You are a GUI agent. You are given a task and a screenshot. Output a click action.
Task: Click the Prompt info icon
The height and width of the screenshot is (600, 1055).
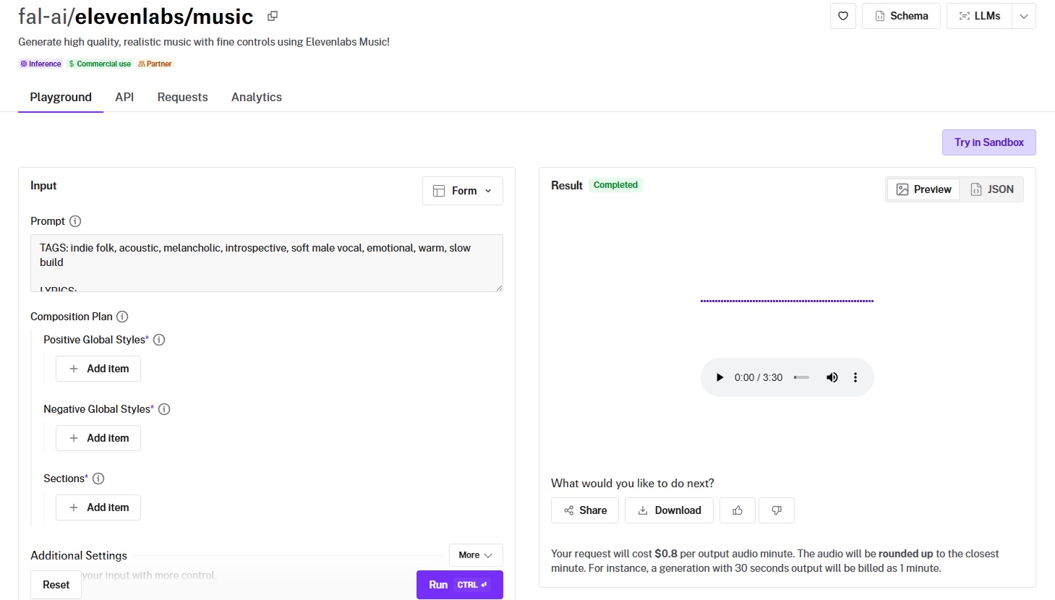[75, 221]
